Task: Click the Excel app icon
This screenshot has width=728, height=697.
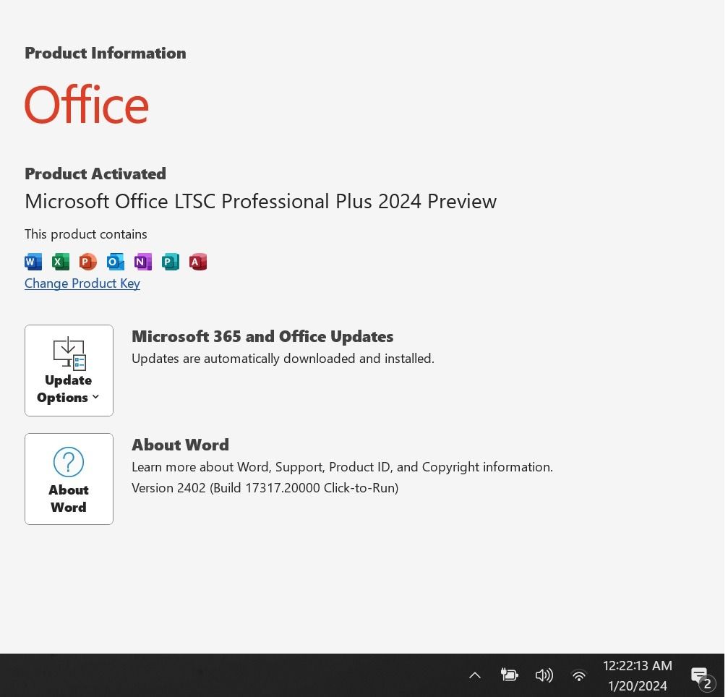Action: (60, 262)
